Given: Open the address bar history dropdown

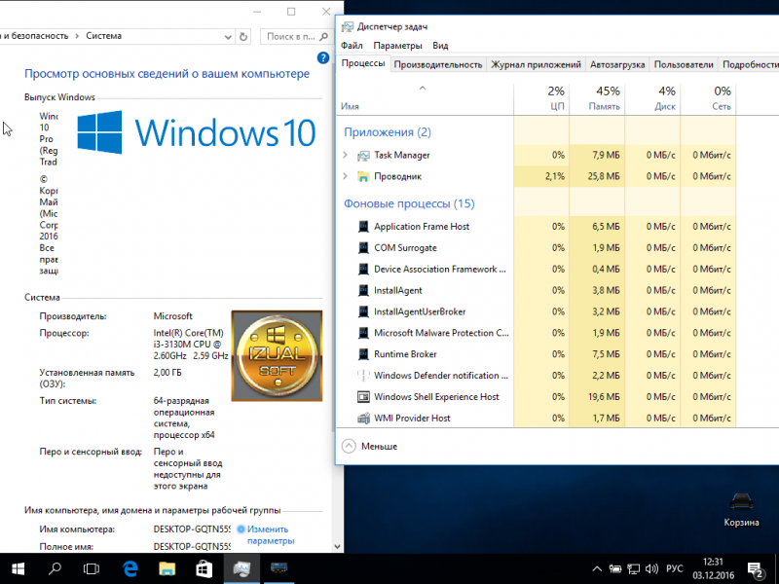Looking at the screenshot, I should click(x=228, y=36).
